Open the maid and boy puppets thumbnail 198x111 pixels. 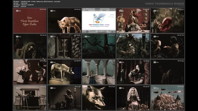click(x=30, y=72)
